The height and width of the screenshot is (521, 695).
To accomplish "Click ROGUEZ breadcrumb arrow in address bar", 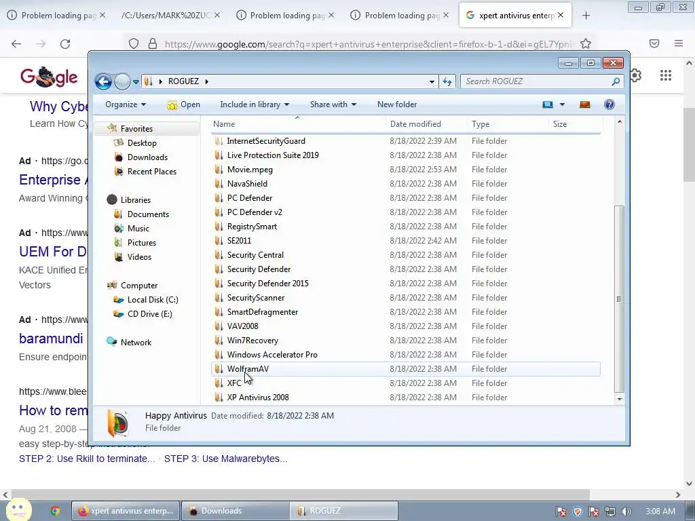I will click(206, 81).
